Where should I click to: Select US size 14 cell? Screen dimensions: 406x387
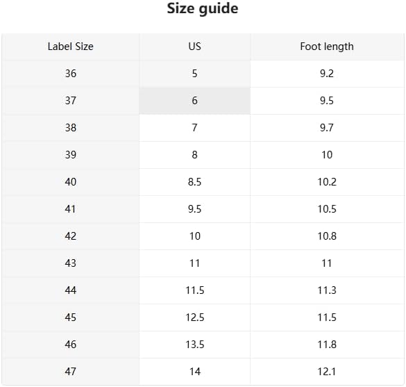[x=195, y=372]
